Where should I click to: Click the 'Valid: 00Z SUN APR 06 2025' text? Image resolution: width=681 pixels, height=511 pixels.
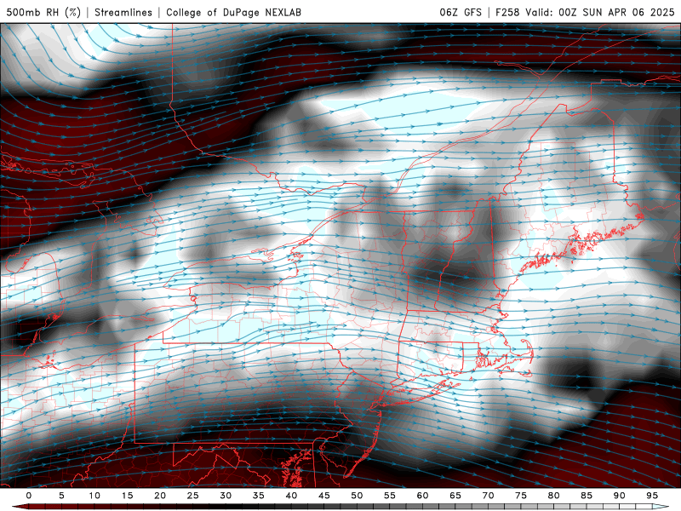[x=600, y=12]
